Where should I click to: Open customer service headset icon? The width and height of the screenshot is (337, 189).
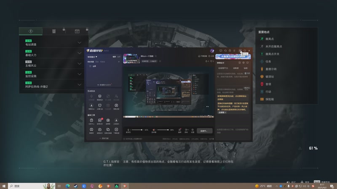[x=225, y=51]
